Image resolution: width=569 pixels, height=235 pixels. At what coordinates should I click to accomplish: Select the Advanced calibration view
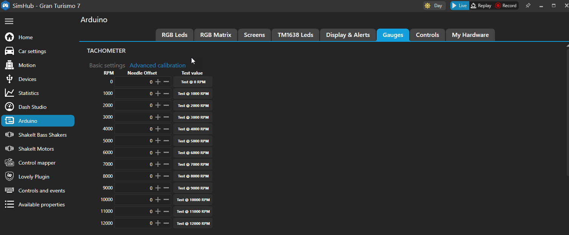coord(158,65)
